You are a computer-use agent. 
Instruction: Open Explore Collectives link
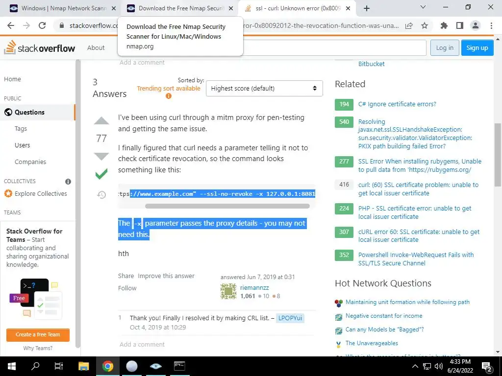pos(41,193)
